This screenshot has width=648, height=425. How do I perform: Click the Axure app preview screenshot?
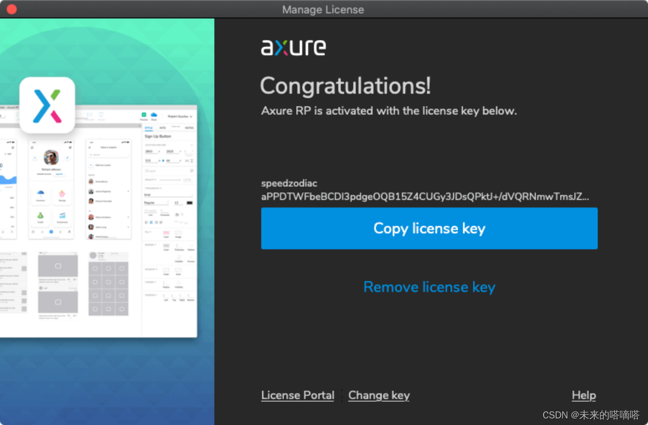tap(99, 221)
